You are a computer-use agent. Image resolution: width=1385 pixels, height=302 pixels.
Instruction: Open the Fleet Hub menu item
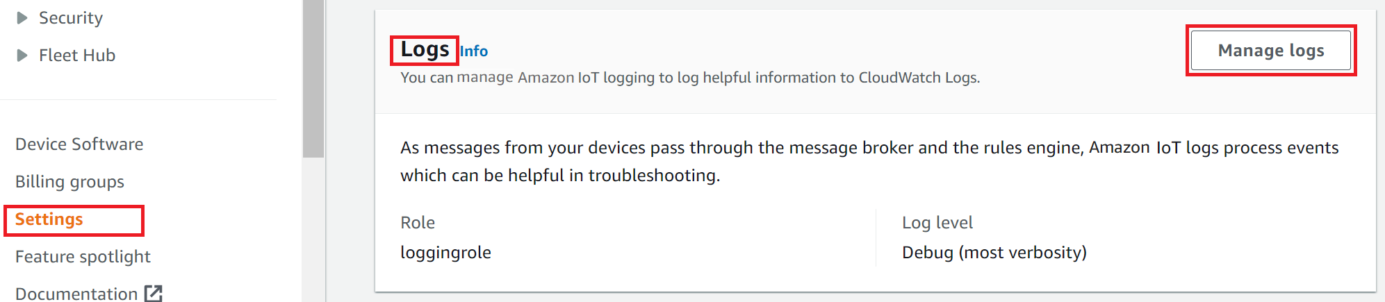[77, 56]
